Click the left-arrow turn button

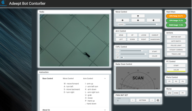click(122, 20)
